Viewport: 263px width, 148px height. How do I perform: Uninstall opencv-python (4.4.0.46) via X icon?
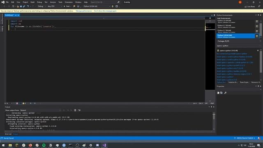coord(258,51)
